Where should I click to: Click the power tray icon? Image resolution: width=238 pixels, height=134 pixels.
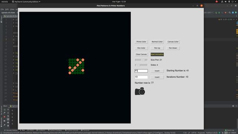coord(232,1)
